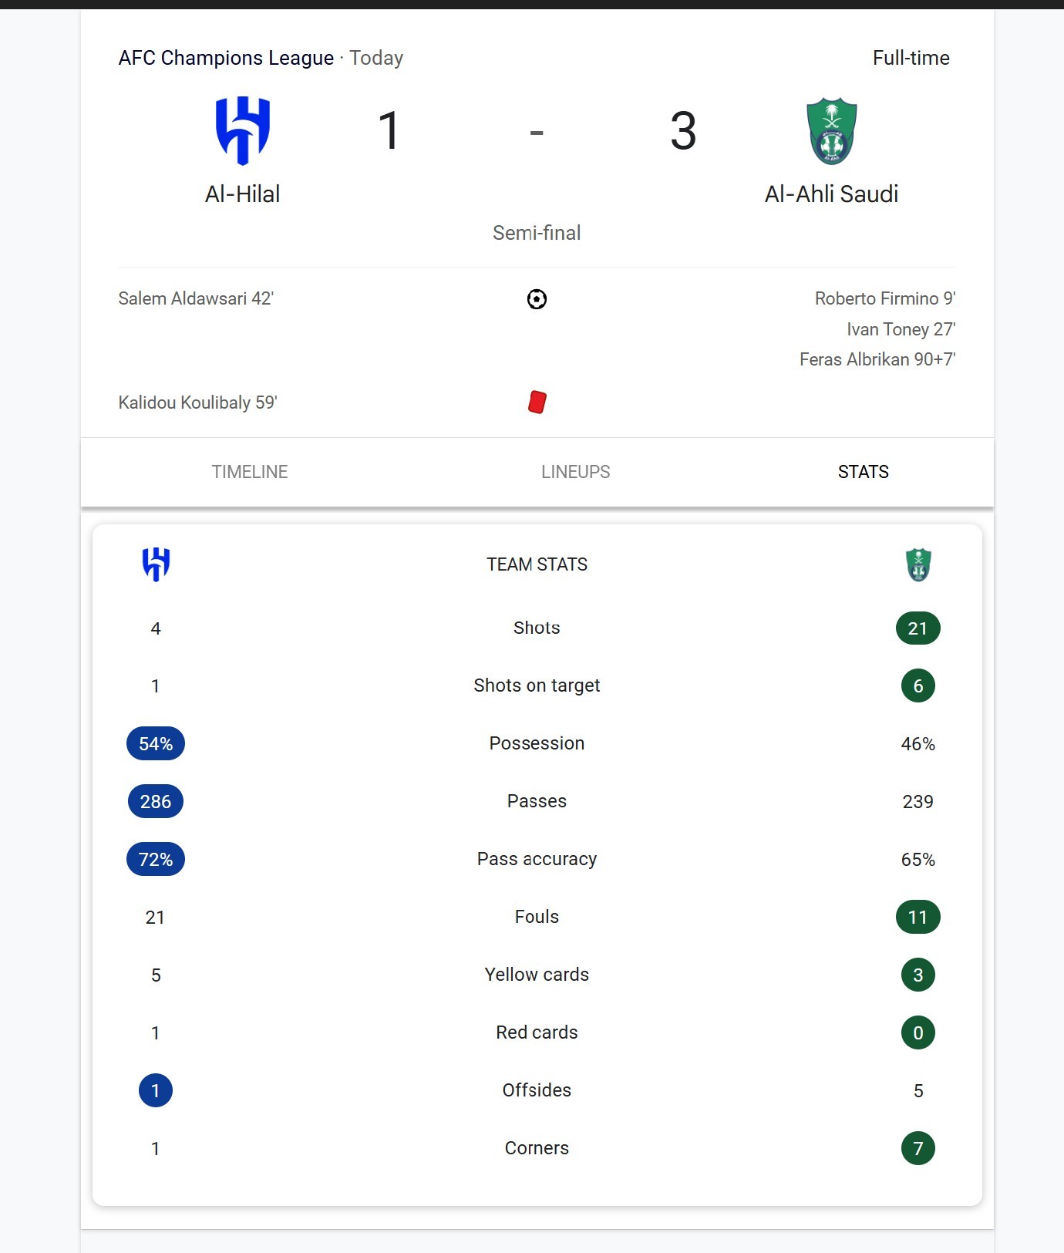The image size is (1064, 1253).
Task: Click the small Al-Hilal logo in Team Stats
Action: (156, 564)
